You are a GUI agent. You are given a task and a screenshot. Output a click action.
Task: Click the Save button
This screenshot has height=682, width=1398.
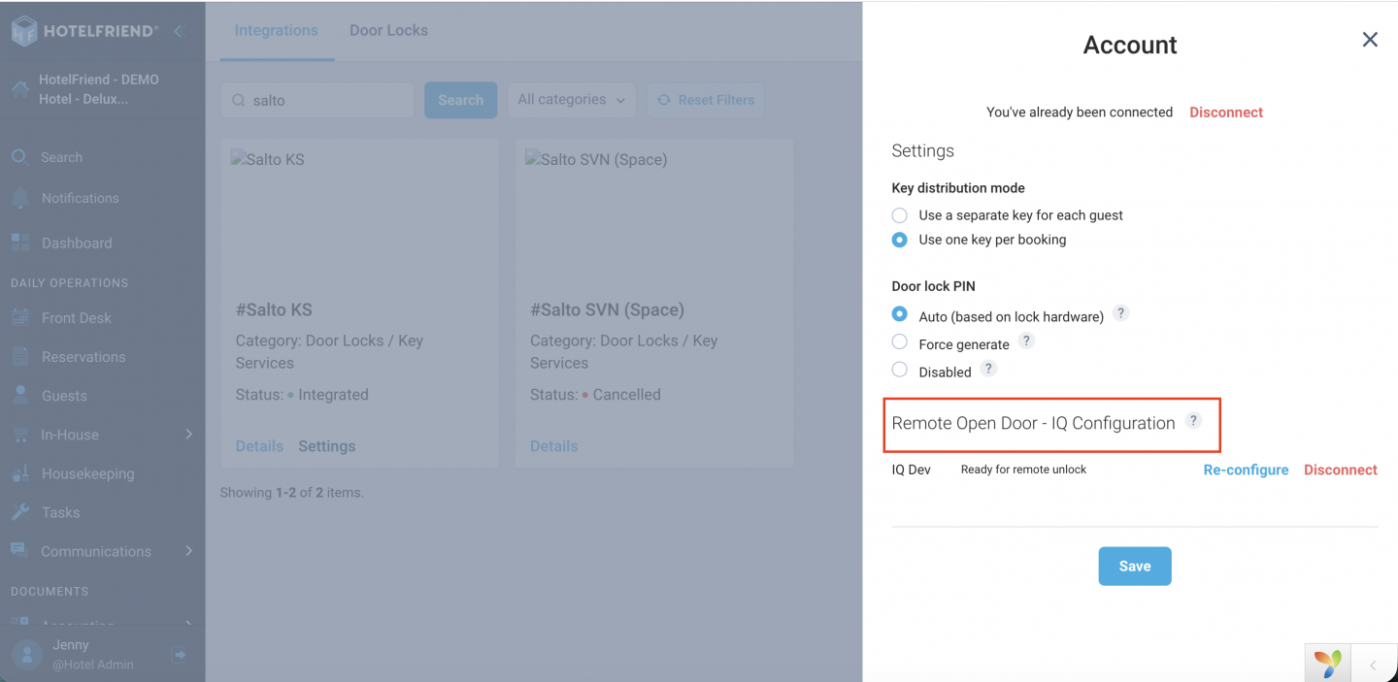1135,567
